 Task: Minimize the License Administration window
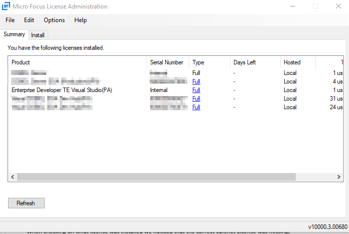[x=293, y=6]
